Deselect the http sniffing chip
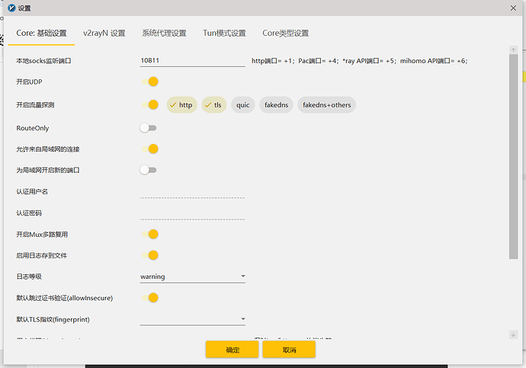Viewport: 526px width, 368px height. pyautogui.click(x=181, y=105)
